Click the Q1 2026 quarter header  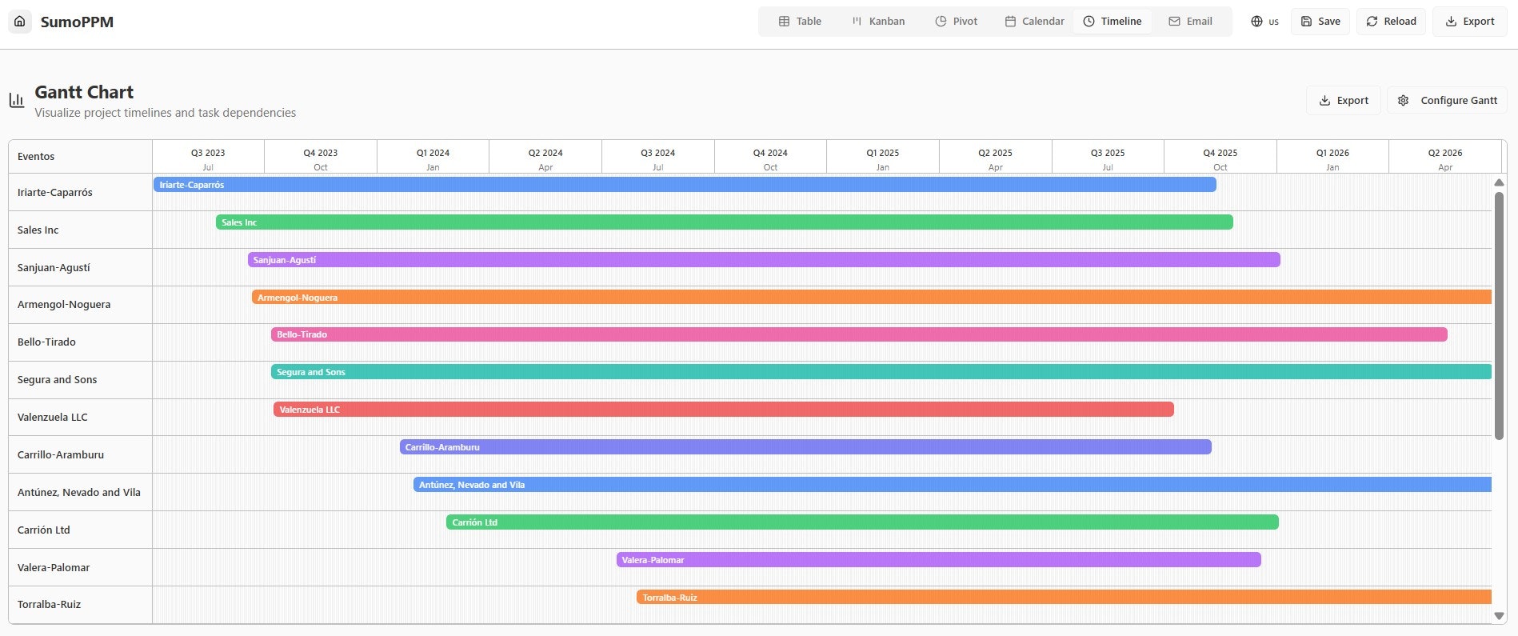pos(1332,153)
